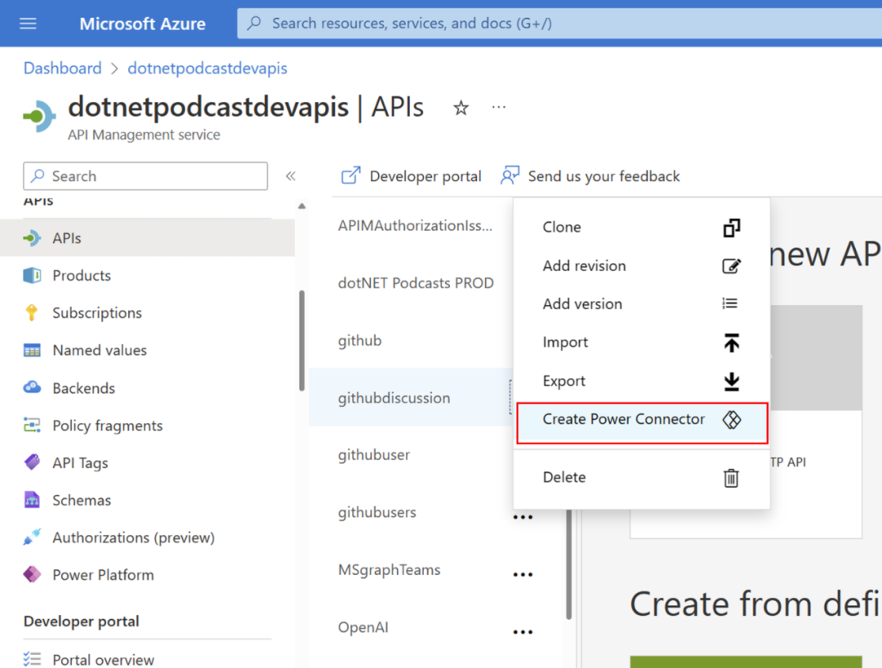Click the Subscriptions key icon
Viewport: 882px width, 668px height.
32,313
